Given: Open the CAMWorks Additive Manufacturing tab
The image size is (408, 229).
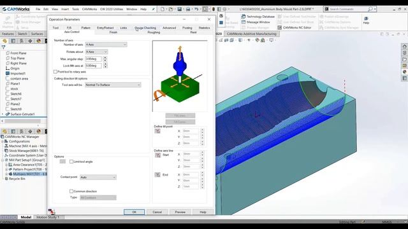Looking at the screenshot, I should pyautogui.click(x=252, y=34).
